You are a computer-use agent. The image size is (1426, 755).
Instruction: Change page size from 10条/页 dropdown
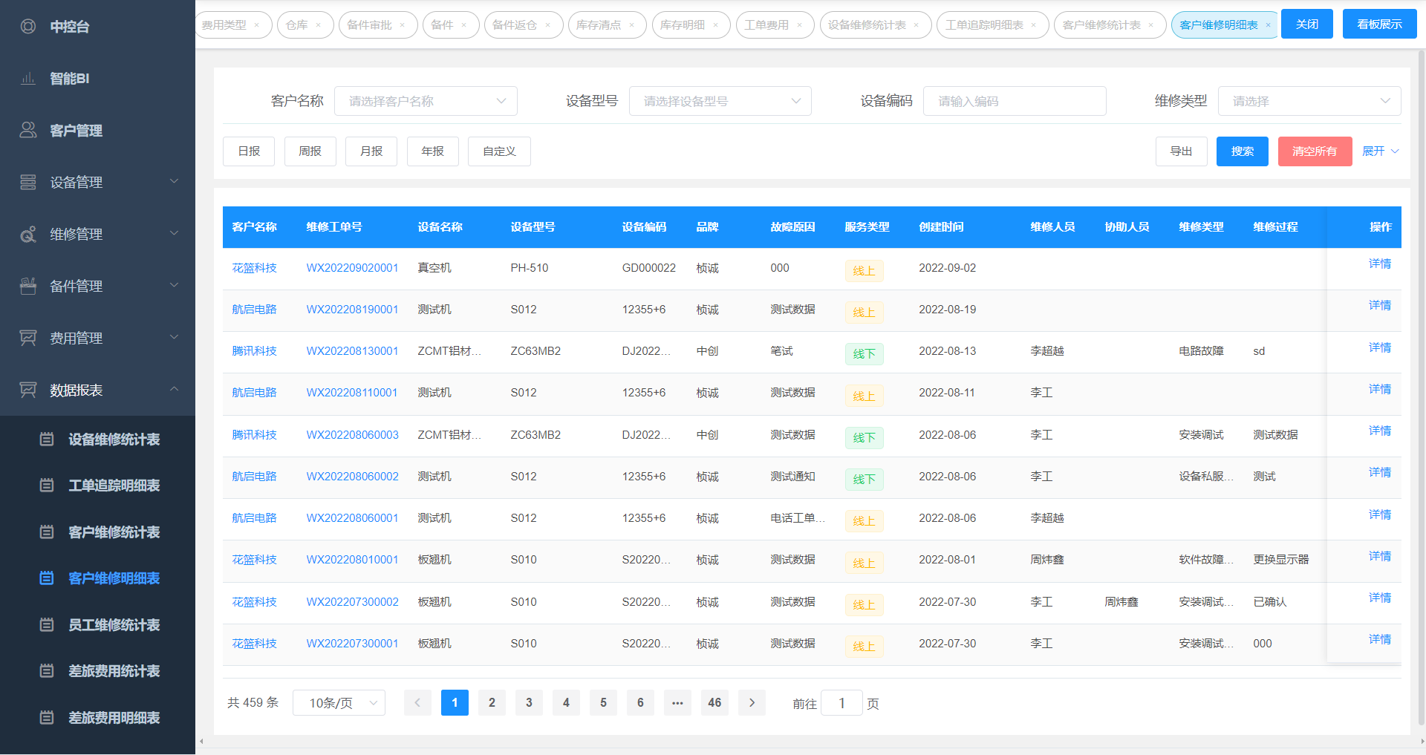(339, 703)
